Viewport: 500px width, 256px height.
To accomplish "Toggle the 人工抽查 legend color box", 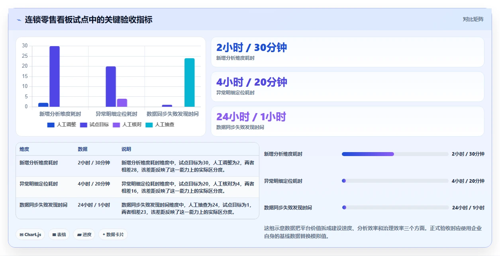I will (149, 125).
